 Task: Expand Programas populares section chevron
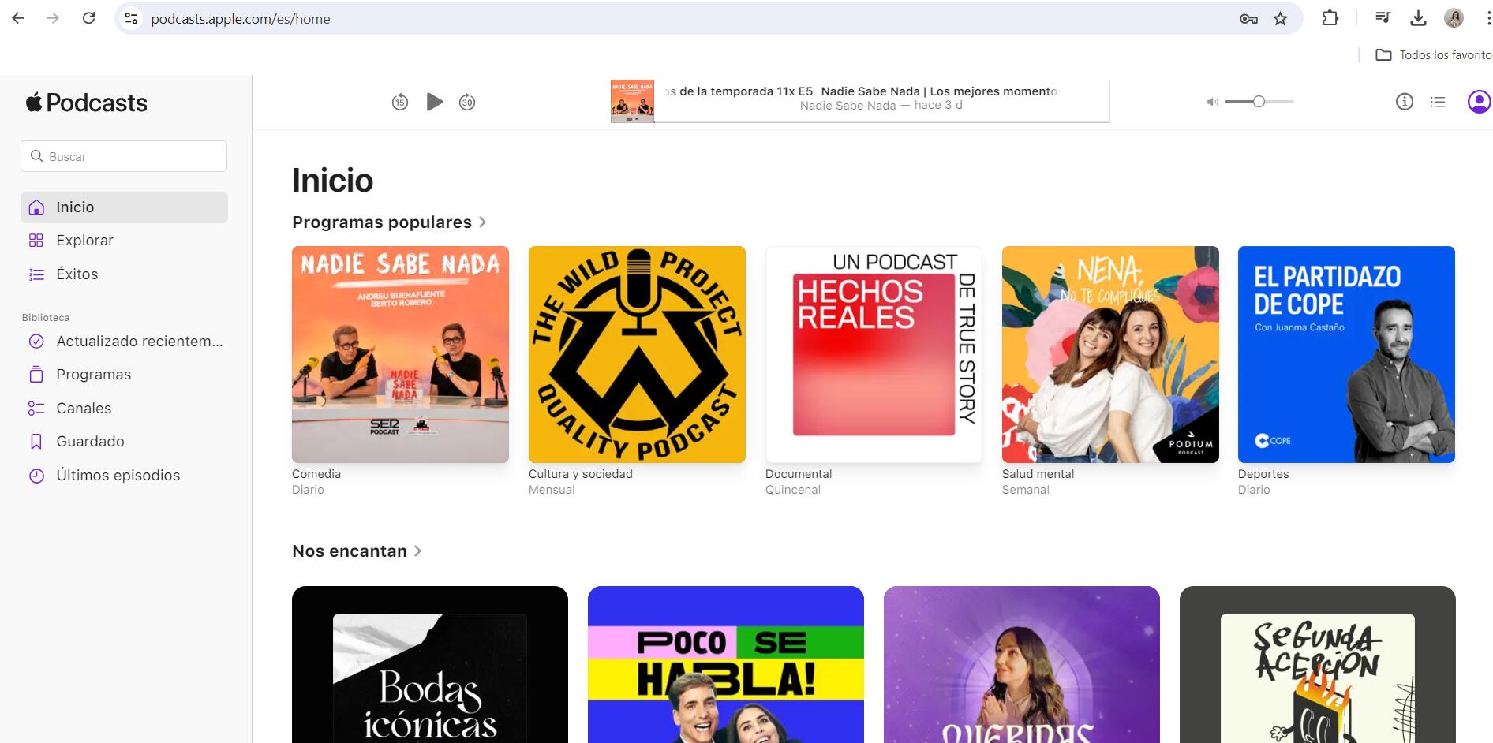click(482, 222)
